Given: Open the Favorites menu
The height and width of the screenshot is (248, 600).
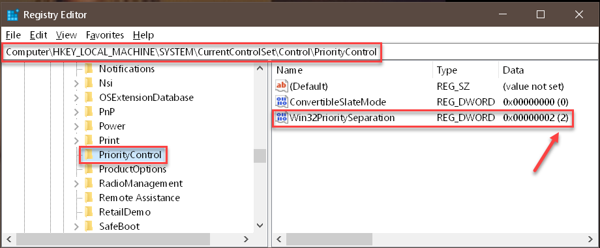Looking at the screenshot, I should pos(105,35).
